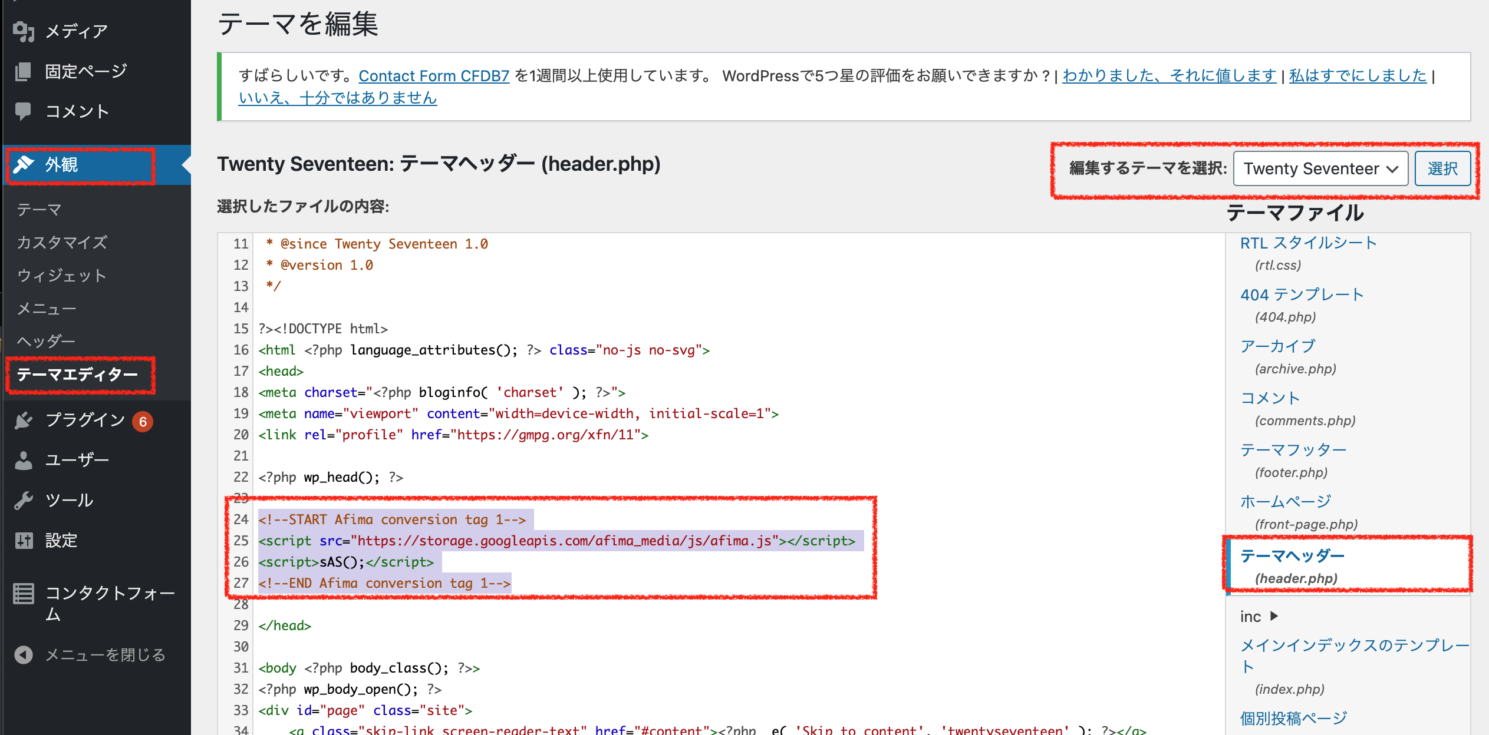This screenshot has height=735, width=1489.
Task: Click line 16 html language_attributes
Action: tap(484, 350)
